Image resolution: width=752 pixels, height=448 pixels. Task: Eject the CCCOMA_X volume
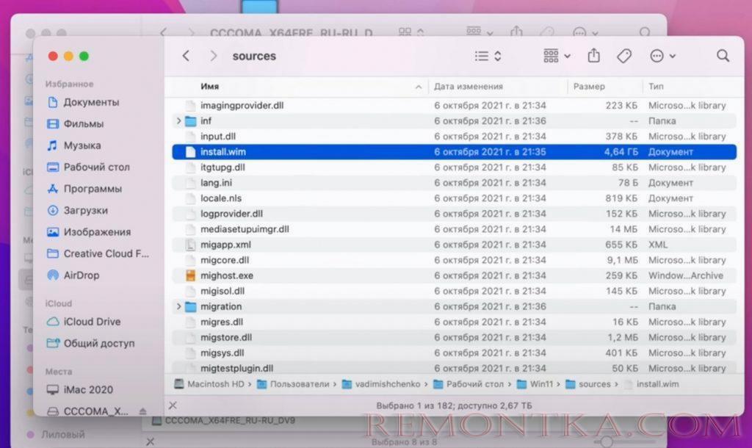point(142,411)
